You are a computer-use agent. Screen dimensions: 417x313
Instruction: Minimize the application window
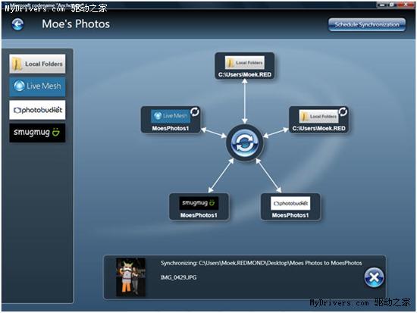[382, 5]
